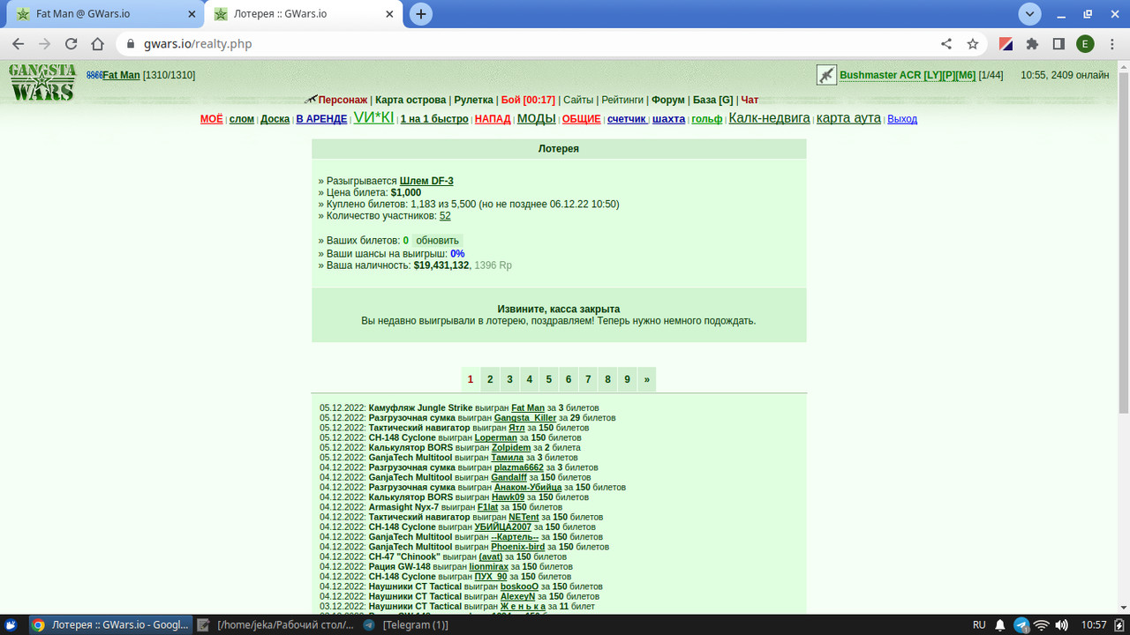Reload the lottery page
Viewport: 1130px width, 635px height.
coord(72,44)
